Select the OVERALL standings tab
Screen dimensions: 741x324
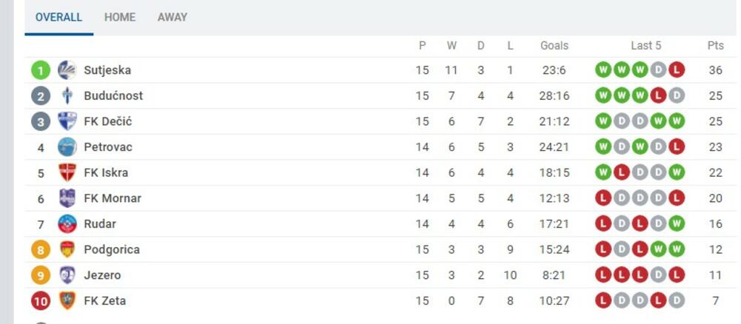[59, 17]
